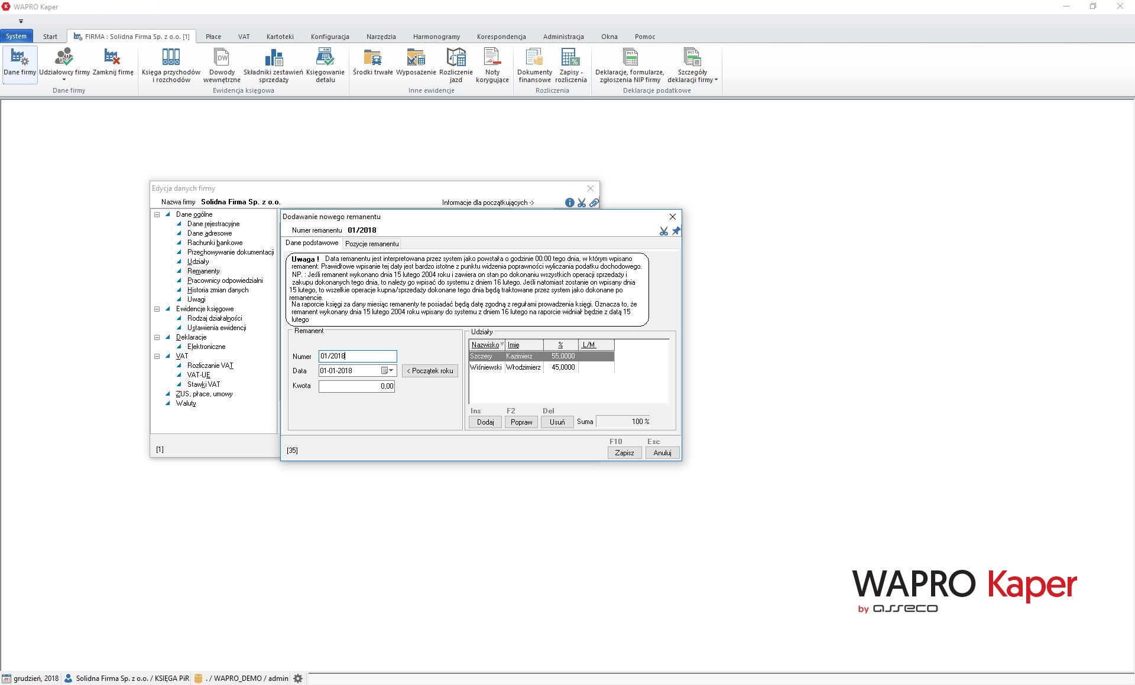Select Remanenty tree item

tap(203, 272)
